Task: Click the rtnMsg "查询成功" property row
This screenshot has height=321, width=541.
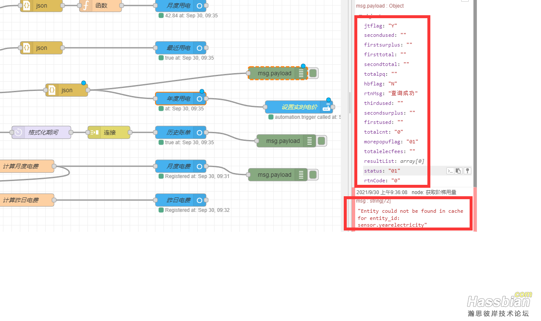Action: coord(391,93)
